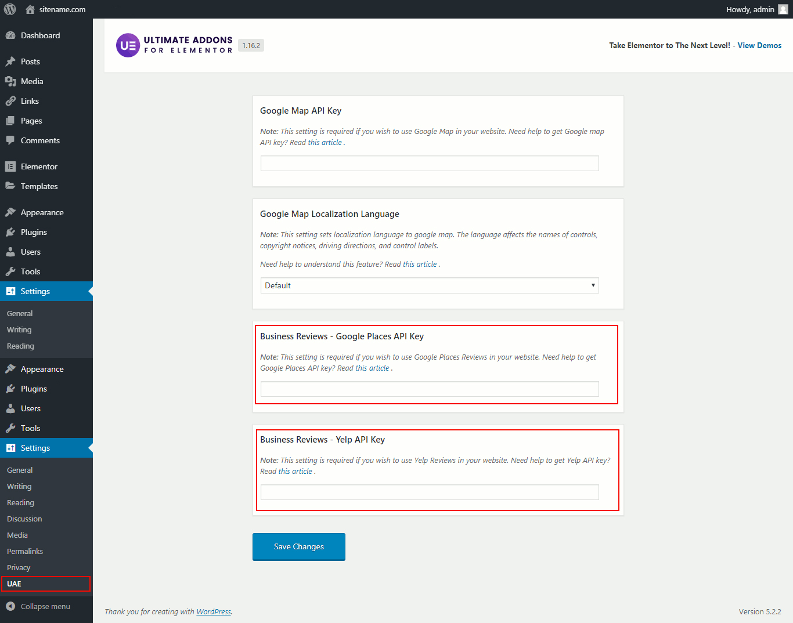The image size is (793, 623).
Task: Click Appearance icon below first Reading submenu
Action: [x=10, y=369]
